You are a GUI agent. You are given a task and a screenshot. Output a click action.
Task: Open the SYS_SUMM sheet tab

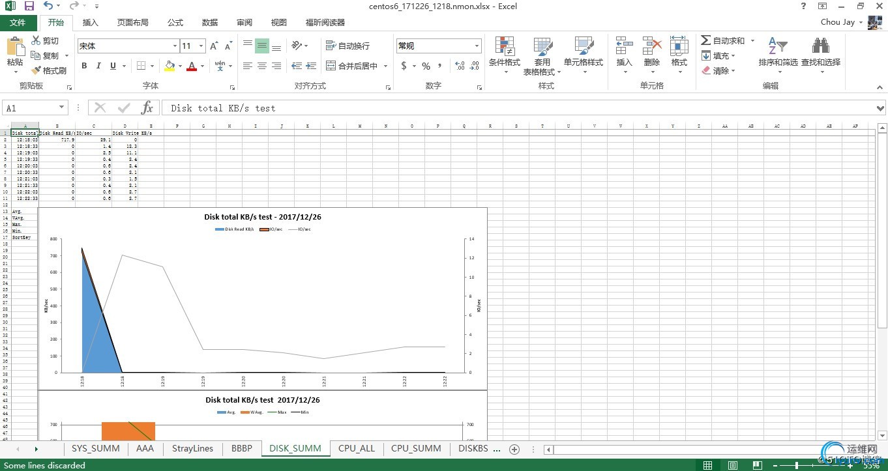(96, 448)
